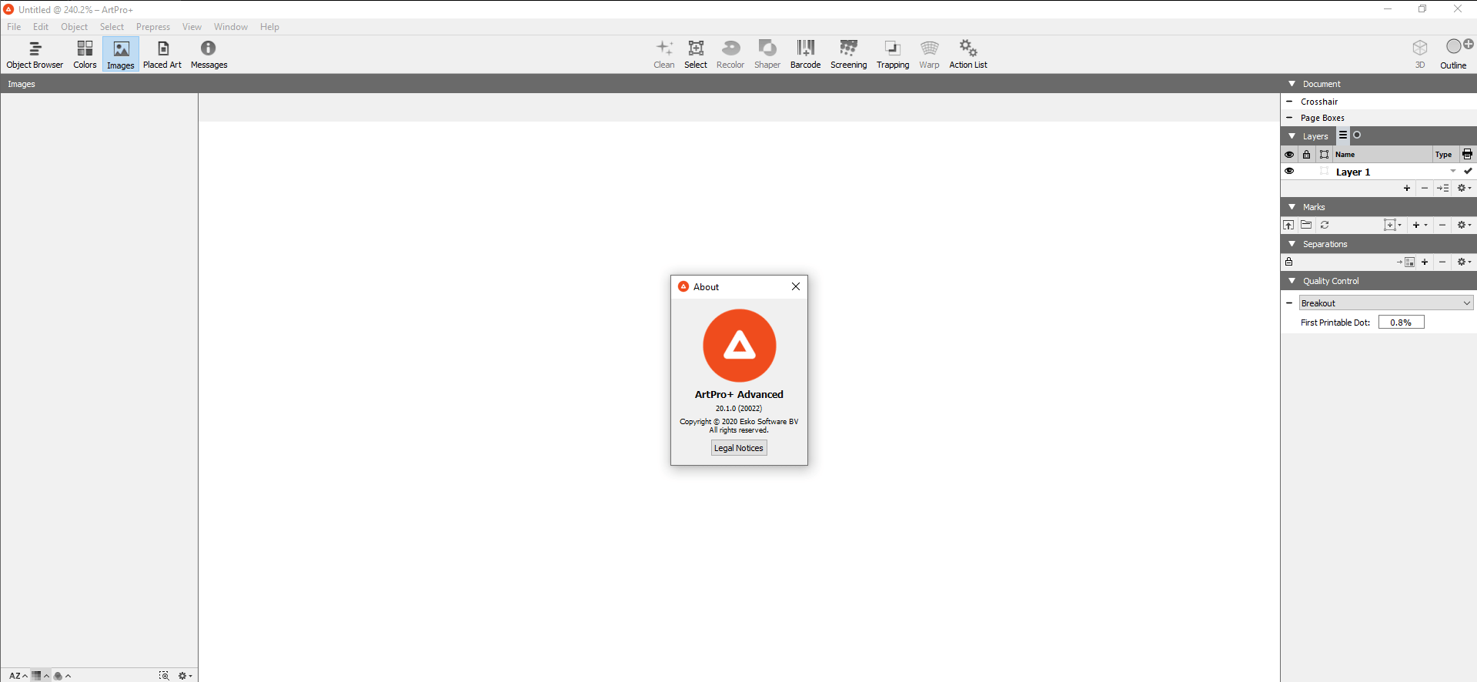Click the First Printable Dot field
The width and height of the screenshot is (1477, 682).
(x=1401, y=323)
